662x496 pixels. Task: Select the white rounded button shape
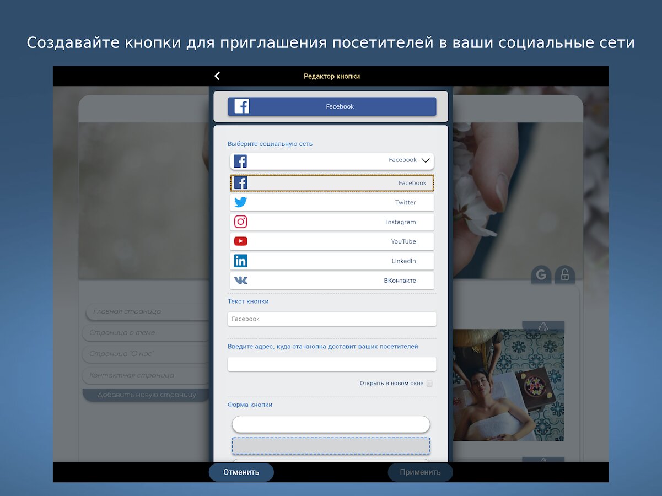[331, 424]
